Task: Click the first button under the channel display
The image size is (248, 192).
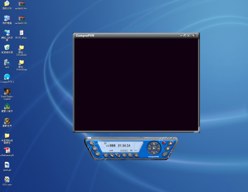Action: pyautogui.click(x=105, y=155)
